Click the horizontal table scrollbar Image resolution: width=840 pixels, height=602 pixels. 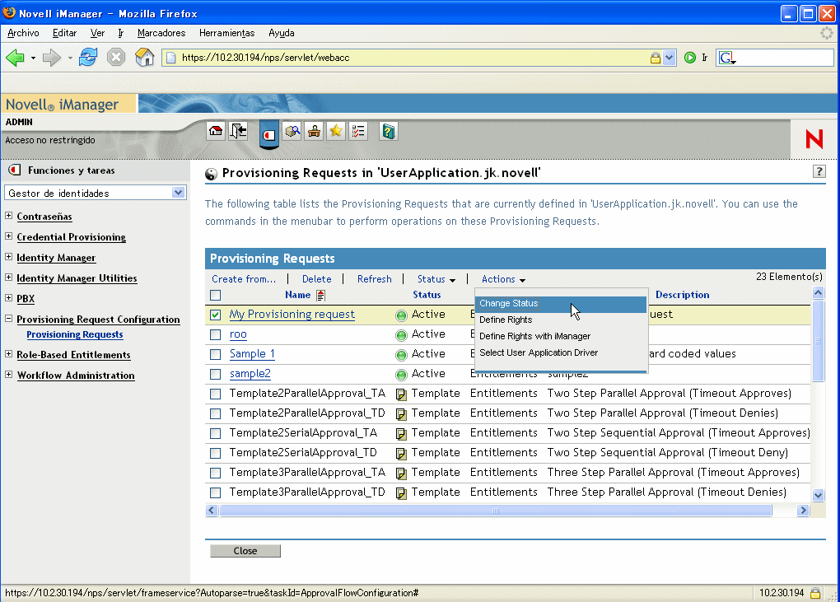click(x=494, y=511)
